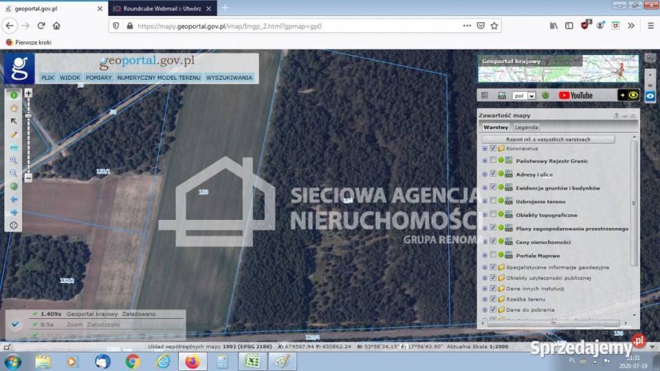Screen dimensions: 660x371
Task: Select the pencil drawing tool
Action: 14,135
